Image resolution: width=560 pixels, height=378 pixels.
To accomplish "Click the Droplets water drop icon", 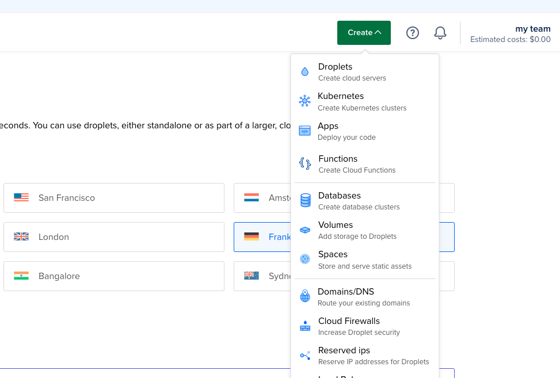I will point(304,72).
